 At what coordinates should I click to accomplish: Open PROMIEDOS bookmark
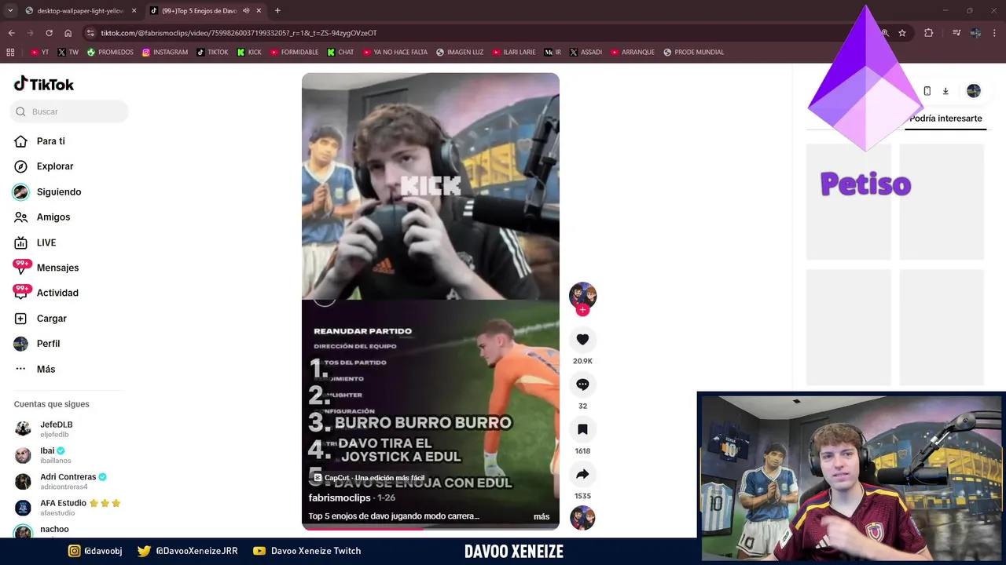coord(110,53)
